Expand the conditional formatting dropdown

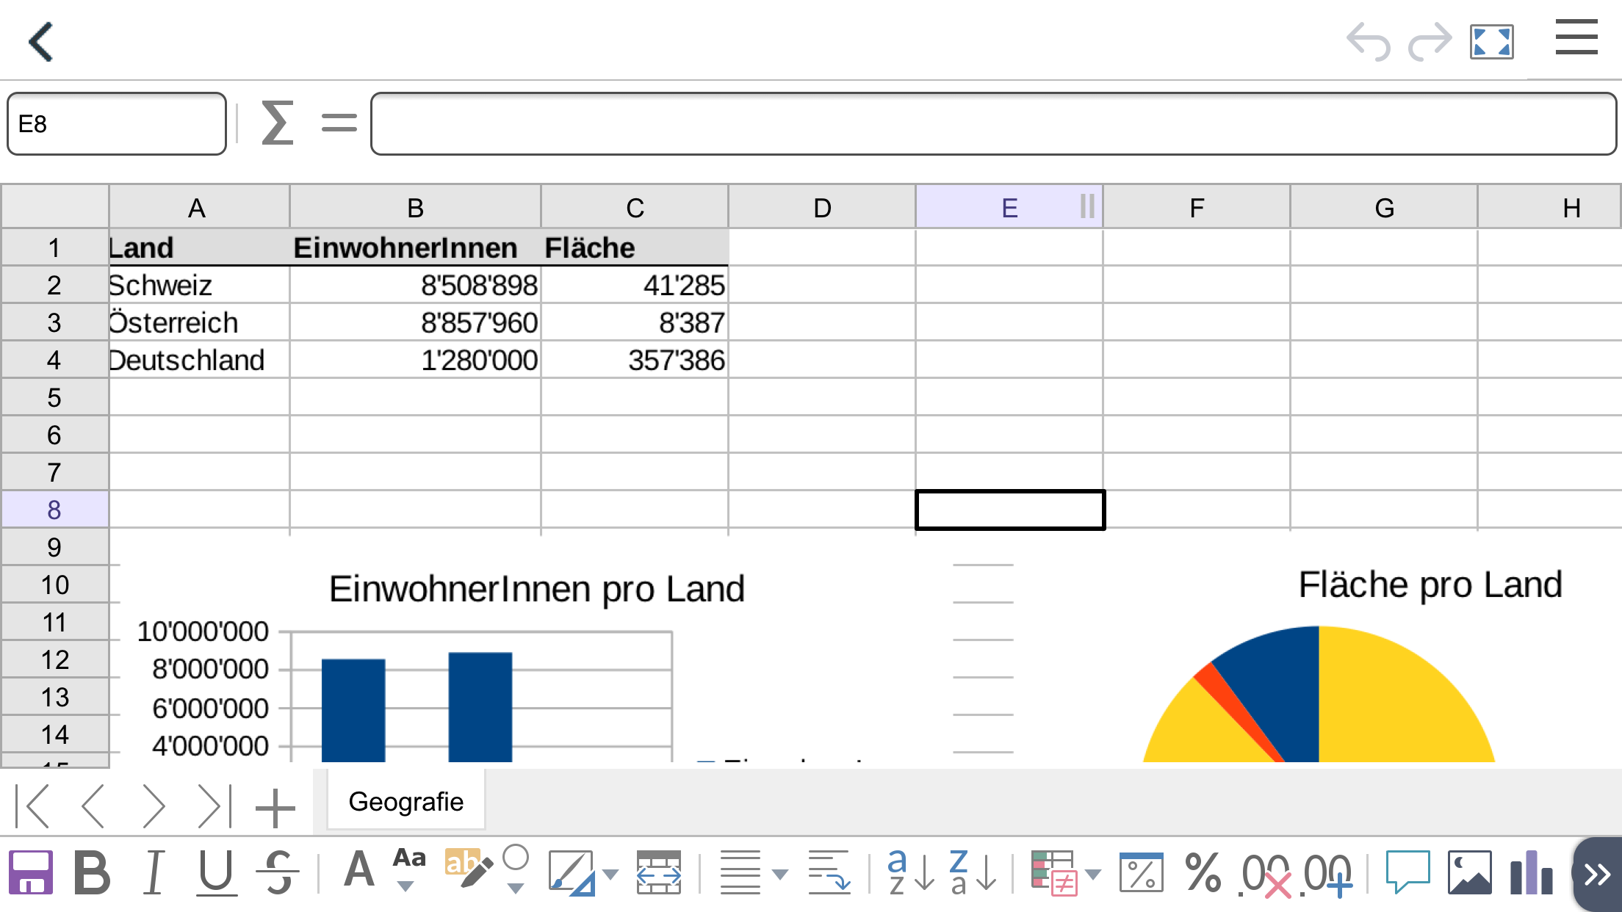[1093, 875]
